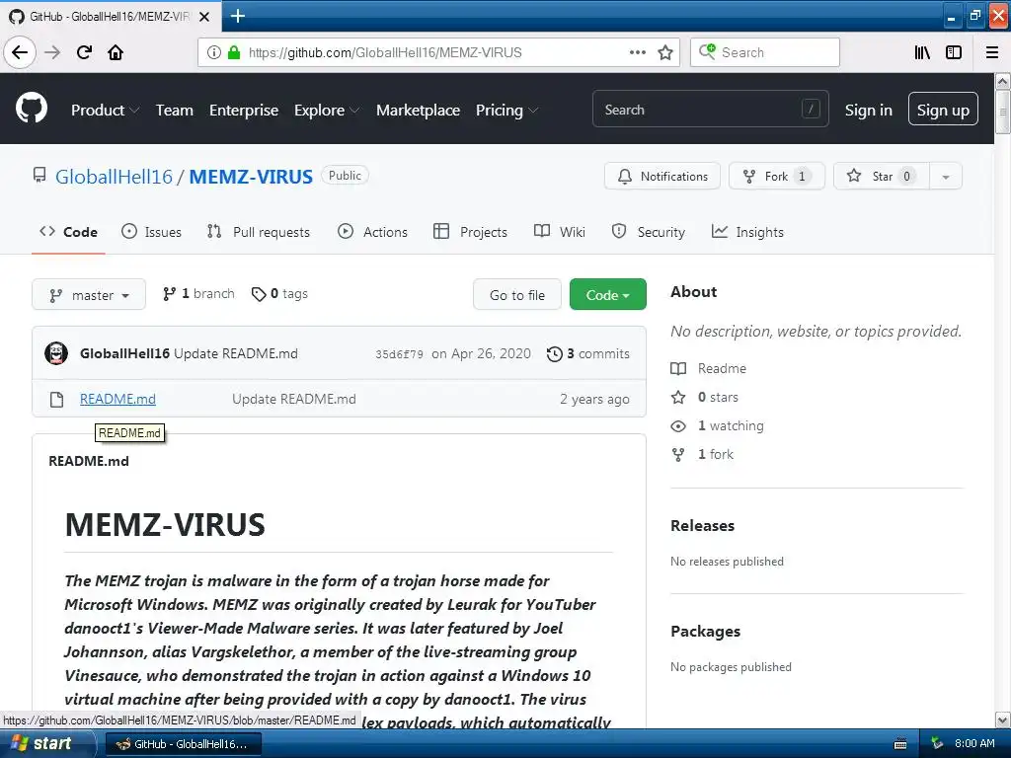The height and width of the screenshot is (758, 1011).
Task: Click the Sign in link
Action: [869, 111]
